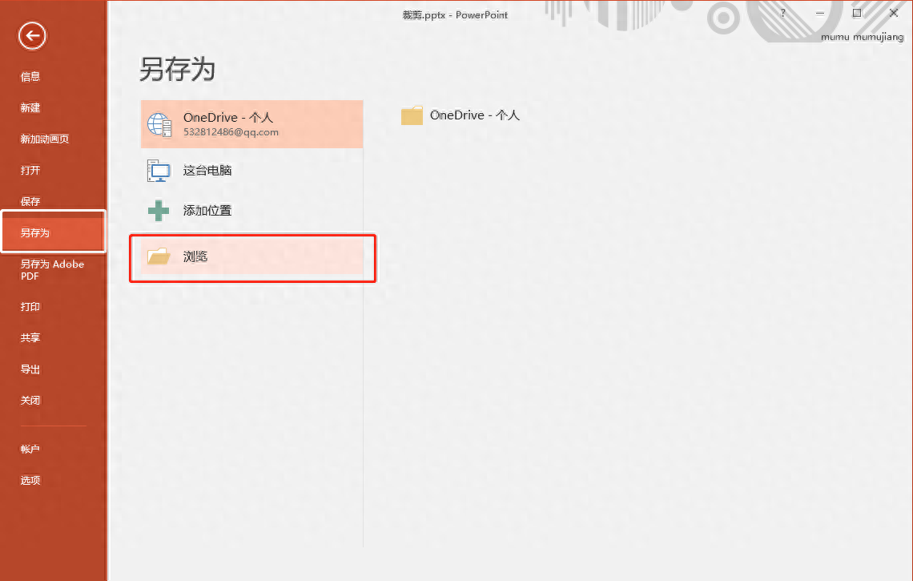Click the green plus 添加位置 icon

click(x=159, y=211)
